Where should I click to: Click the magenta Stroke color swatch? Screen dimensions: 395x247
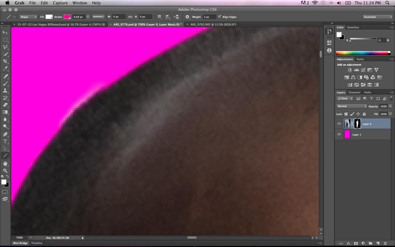click(x=67, y=17)
